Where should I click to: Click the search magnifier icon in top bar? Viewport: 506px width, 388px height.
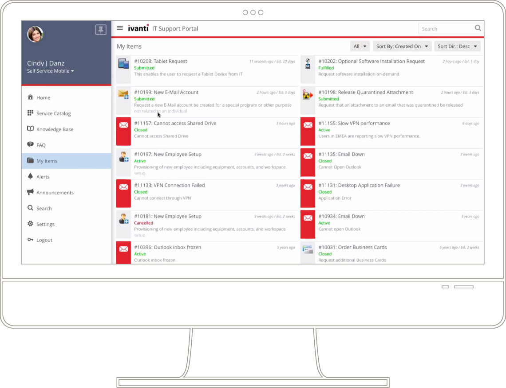point(478,28)
